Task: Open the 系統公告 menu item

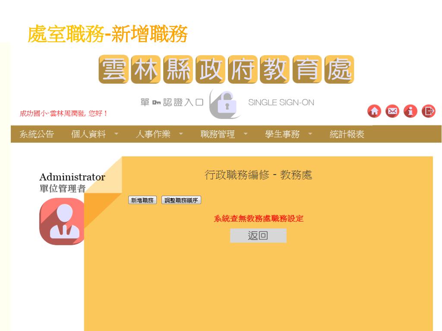Action: (37, 134)
